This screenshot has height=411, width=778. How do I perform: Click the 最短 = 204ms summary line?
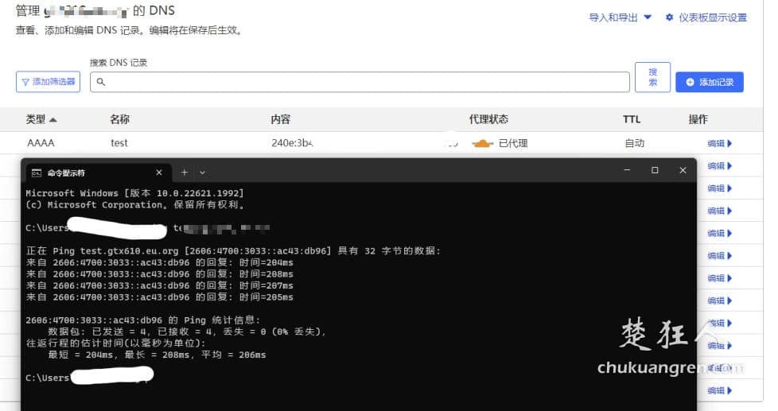pos(157,355)
